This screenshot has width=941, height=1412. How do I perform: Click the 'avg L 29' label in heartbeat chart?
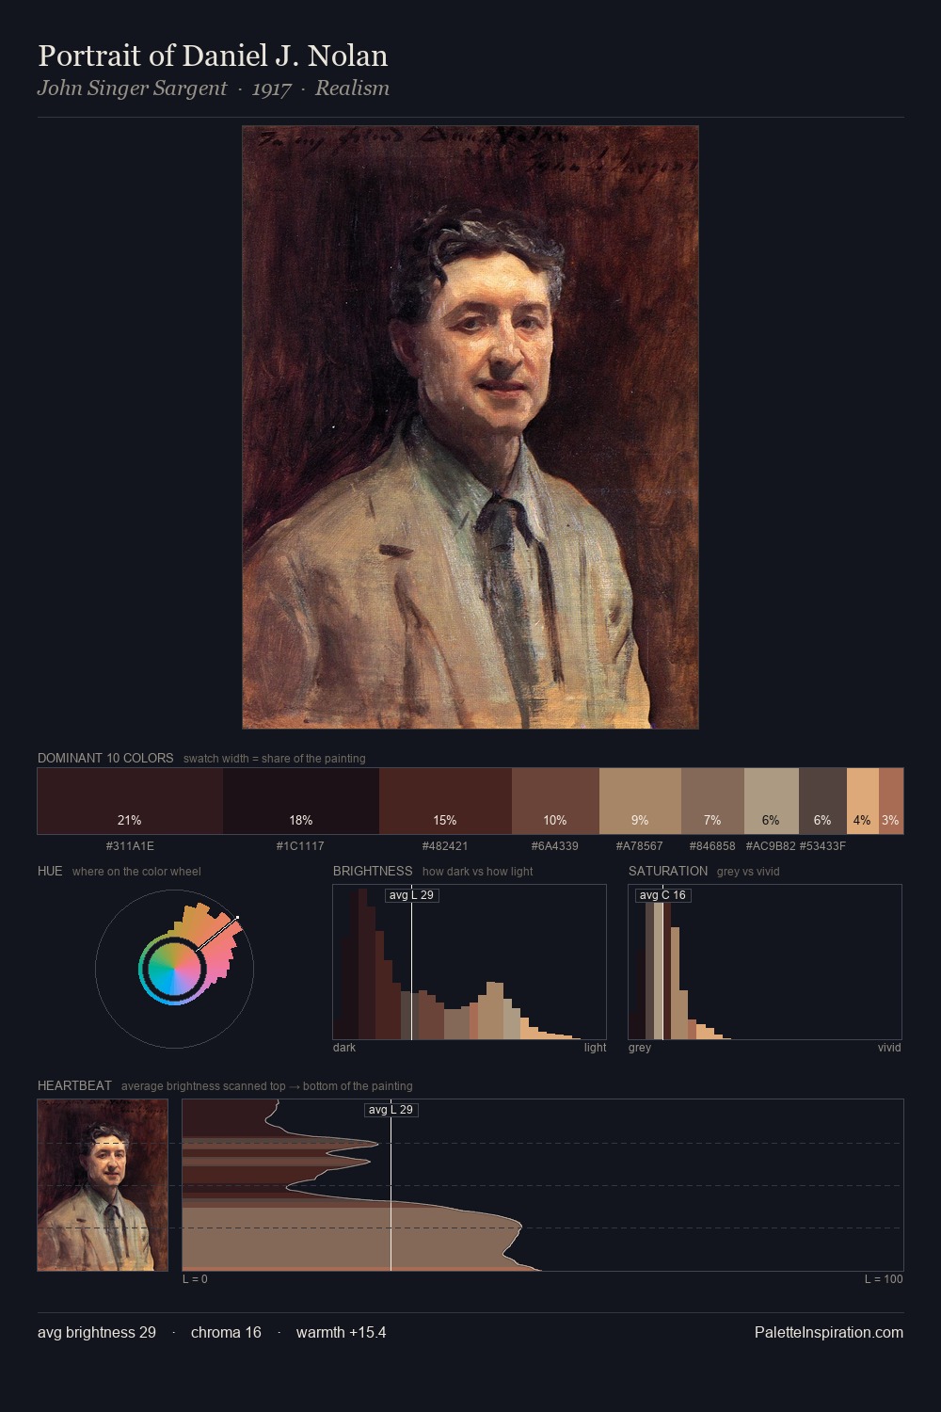click(391, 1110)
